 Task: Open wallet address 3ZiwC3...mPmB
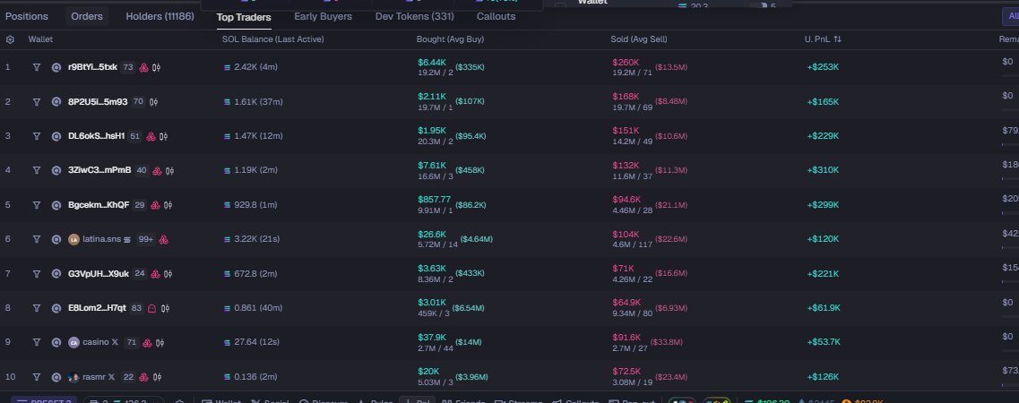tap(99, 170)
